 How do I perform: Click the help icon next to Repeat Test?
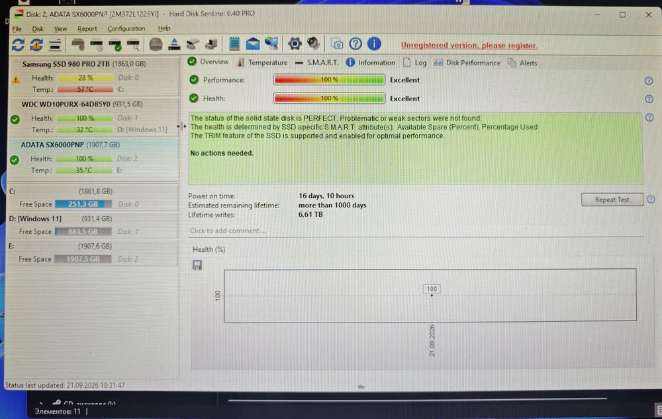click(651, 199)
